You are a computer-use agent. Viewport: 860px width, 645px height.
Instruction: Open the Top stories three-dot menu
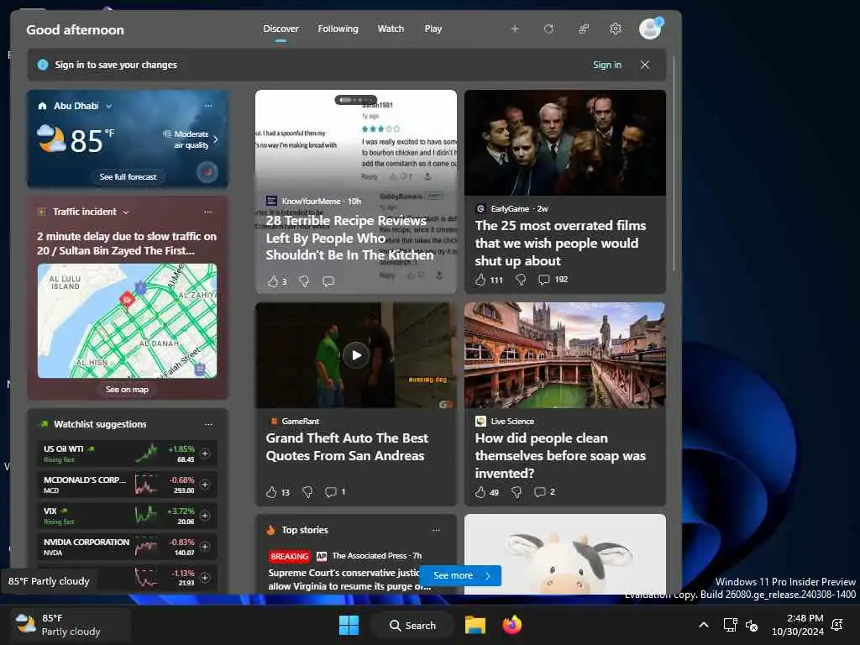point(436,531)
